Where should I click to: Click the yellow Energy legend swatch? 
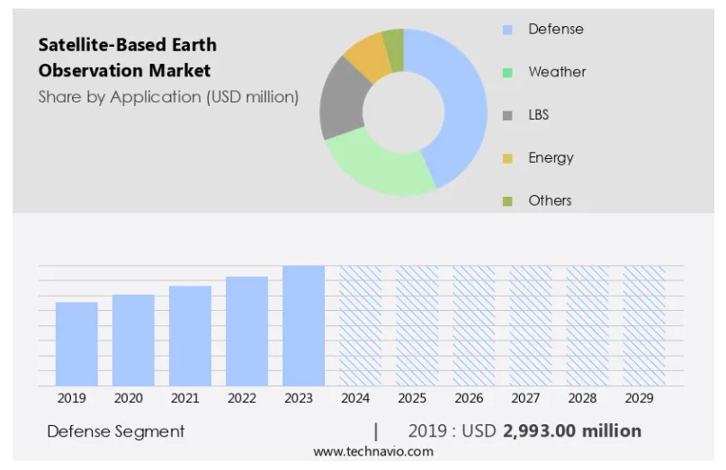[x=507, y=158]
